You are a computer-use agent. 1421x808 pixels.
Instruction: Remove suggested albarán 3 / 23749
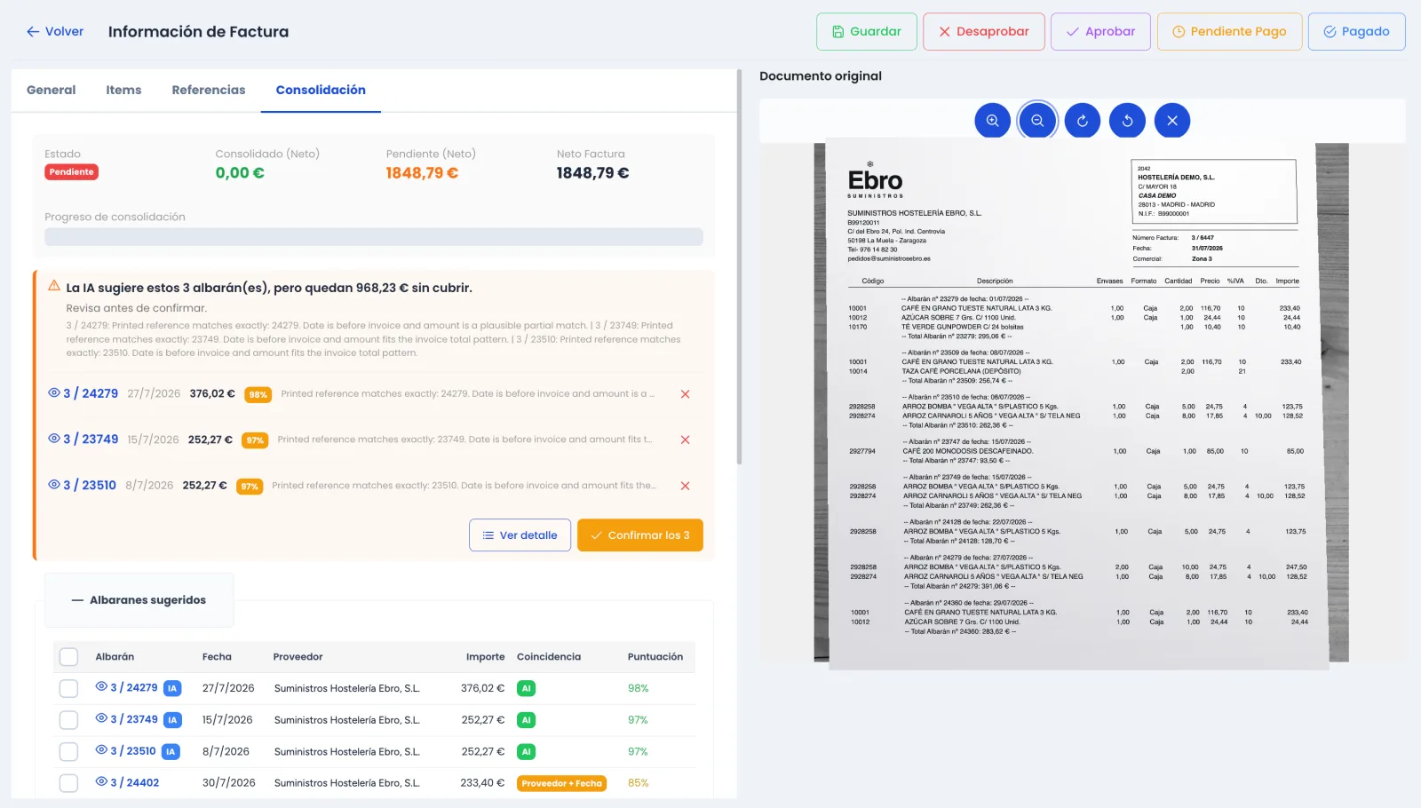[685, 440]
